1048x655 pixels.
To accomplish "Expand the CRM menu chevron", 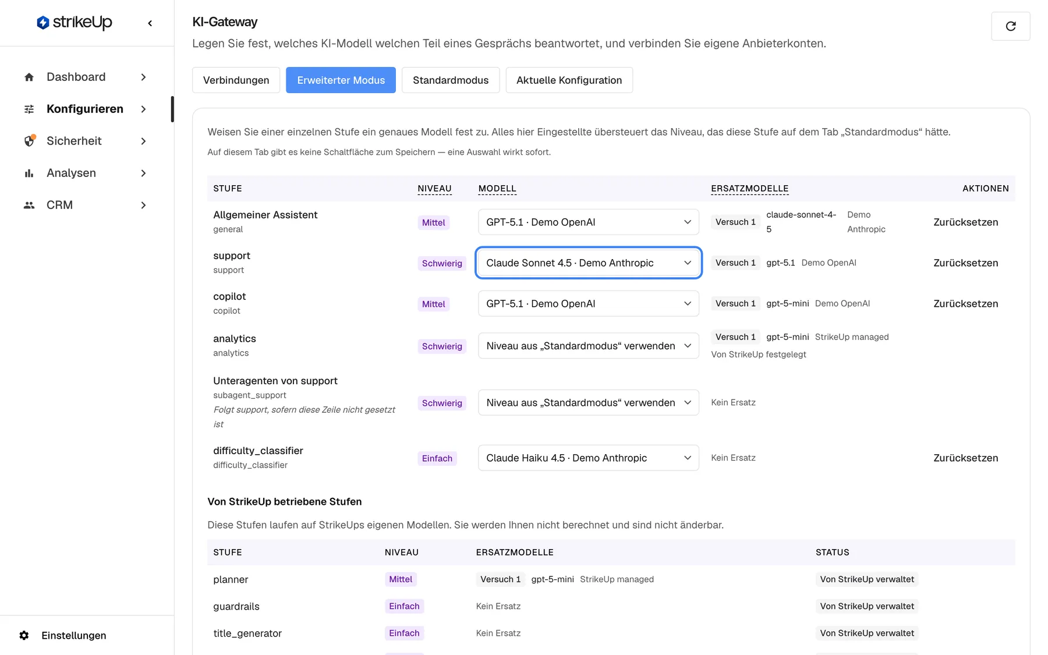I will [x=143, y=205].
